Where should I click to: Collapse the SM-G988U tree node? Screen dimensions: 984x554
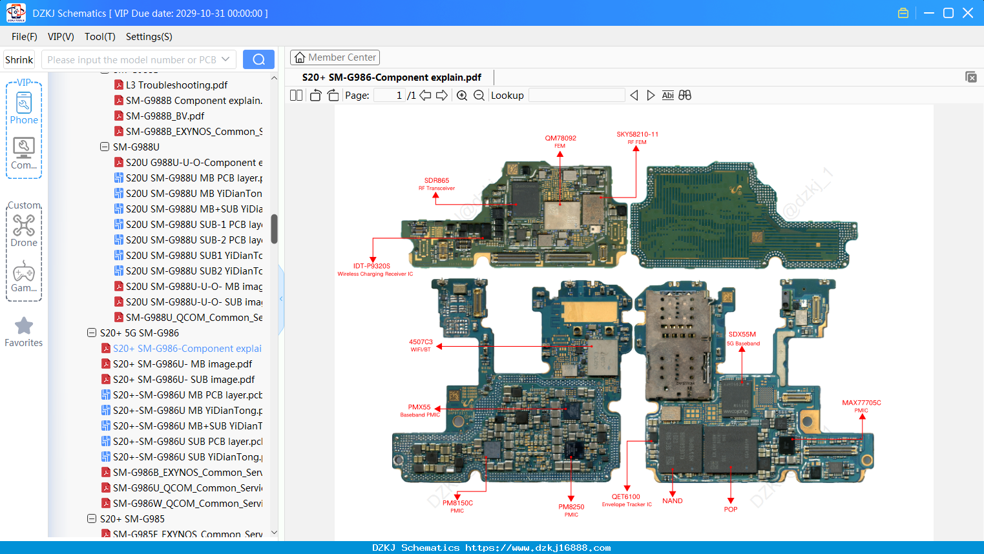[105, 147]
